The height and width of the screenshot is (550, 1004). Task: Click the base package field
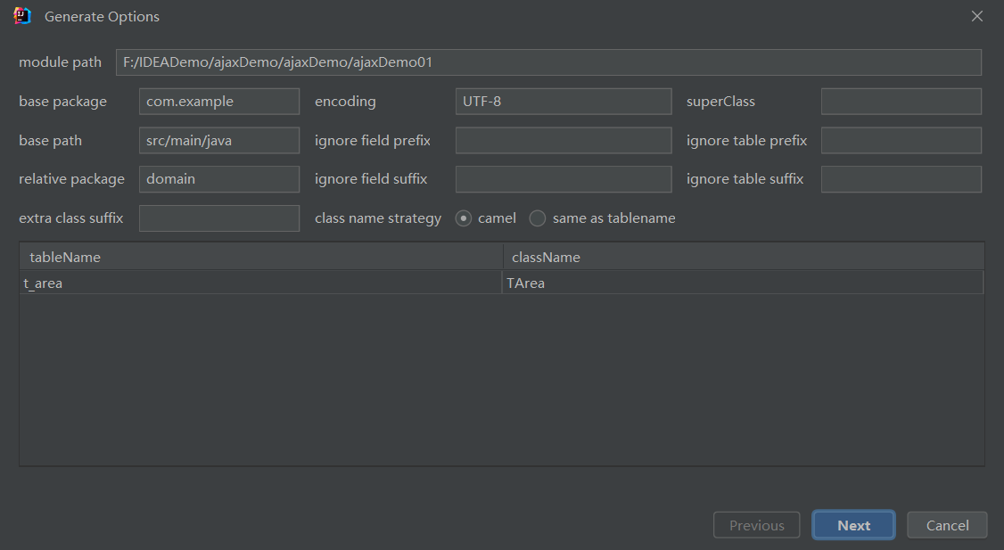pos(219,102)
